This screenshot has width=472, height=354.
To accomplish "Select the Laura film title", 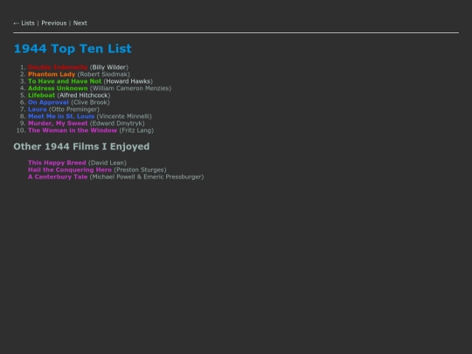I will pos(38,109).
